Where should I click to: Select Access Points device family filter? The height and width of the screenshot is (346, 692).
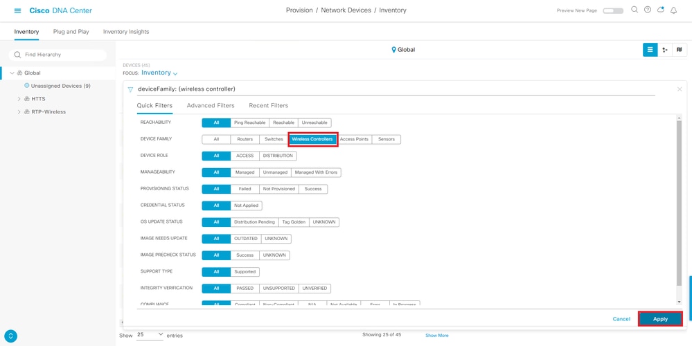click(x=354, y=139)
